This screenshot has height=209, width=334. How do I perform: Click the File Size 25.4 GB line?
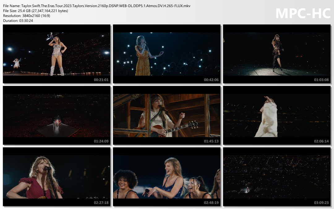tap(36, 11)
